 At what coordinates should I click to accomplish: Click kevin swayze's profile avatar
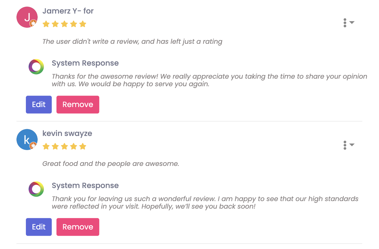pos(27,140)
